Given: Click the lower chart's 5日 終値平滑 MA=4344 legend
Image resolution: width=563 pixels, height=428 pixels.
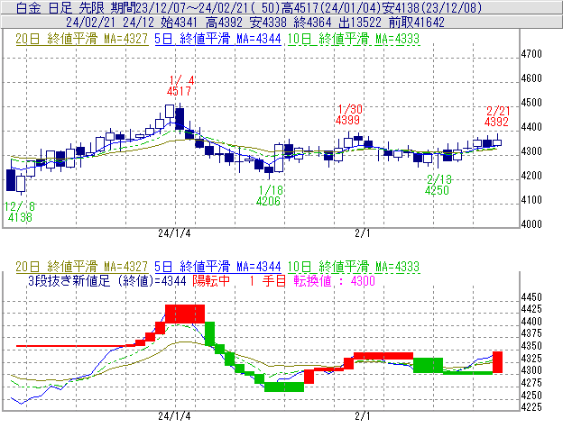Looking at the screenshot, I should tap(217, 267).
